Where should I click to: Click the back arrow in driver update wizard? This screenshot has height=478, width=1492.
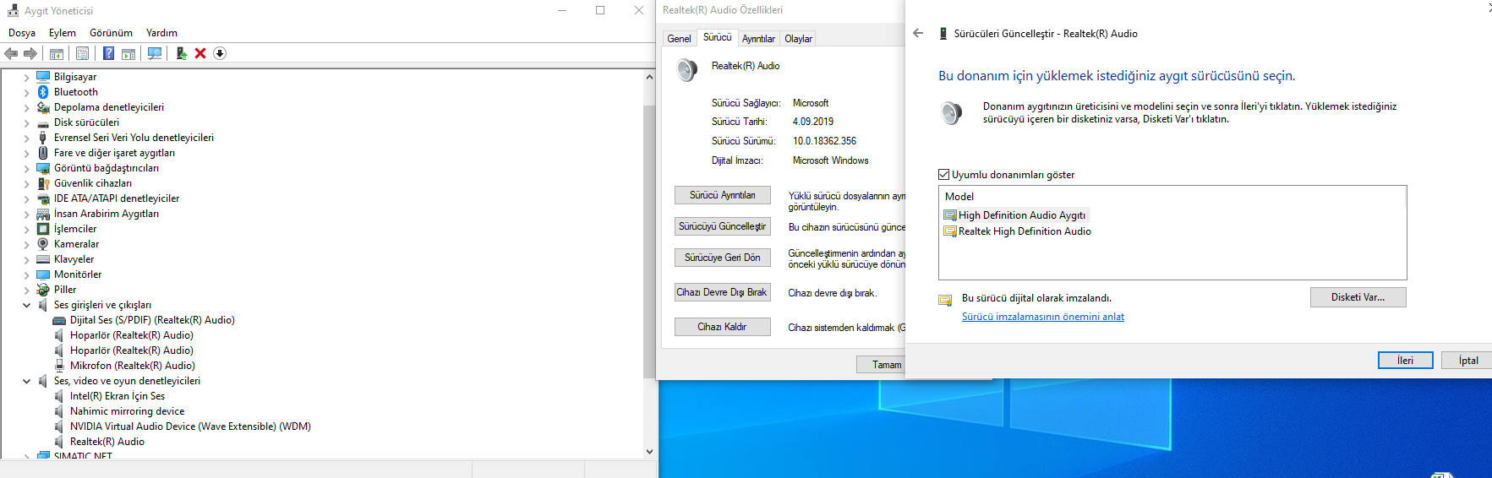pyautogui.click(x=918, y=33)
